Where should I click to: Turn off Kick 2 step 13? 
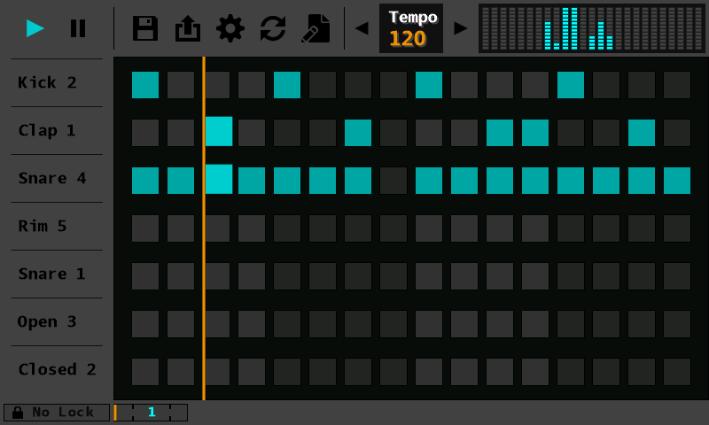pos(571,85)
